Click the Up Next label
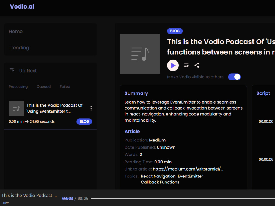This screenshot has height=206, width=275. tap(28, 71)
